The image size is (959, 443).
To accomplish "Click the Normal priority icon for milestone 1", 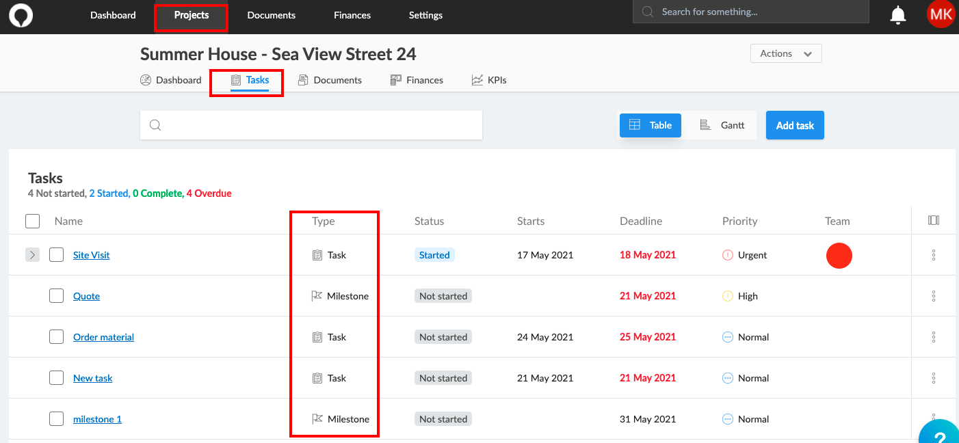I will pos(728,419).
